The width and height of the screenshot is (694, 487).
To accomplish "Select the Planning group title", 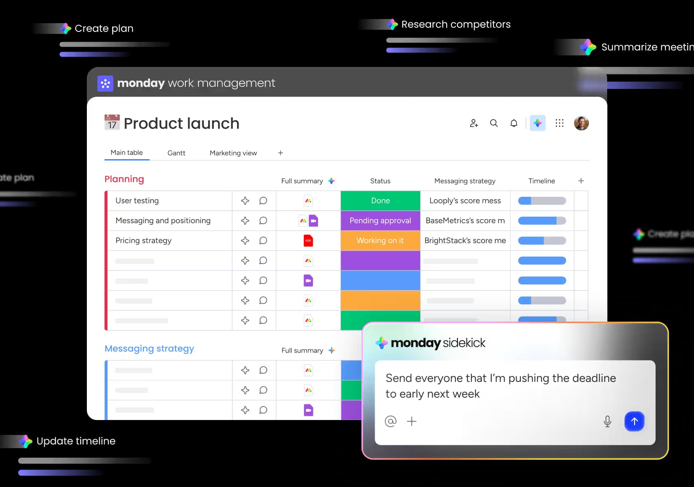I will (x=124, y=179).
